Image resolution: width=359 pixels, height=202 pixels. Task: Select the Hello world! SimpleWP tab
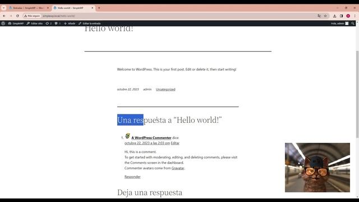(72, 8)
